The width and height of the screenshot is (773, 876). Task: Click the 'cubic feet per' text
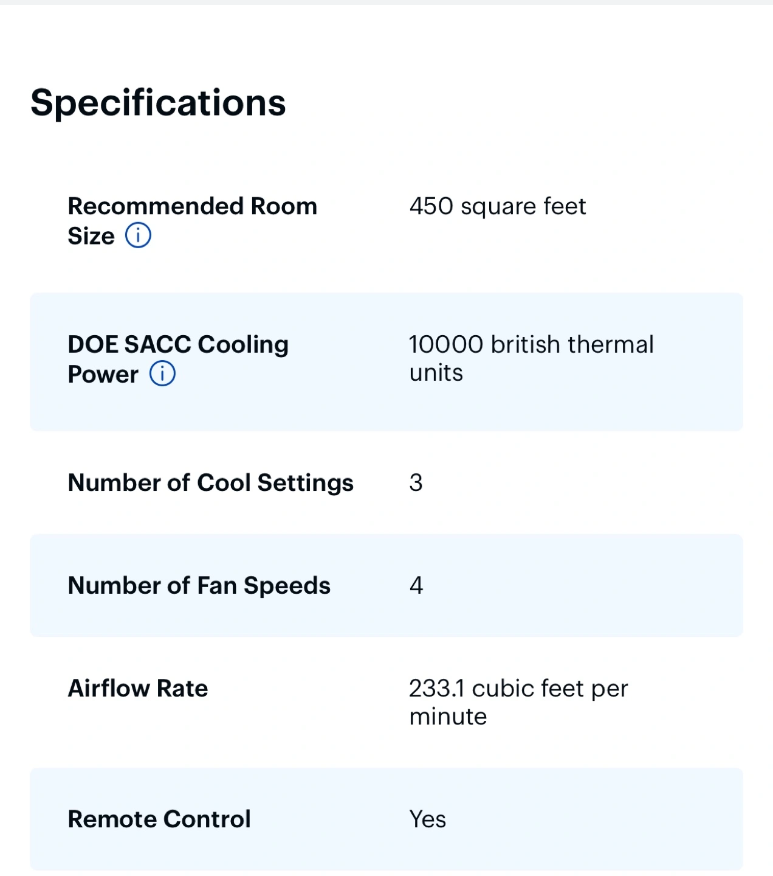point(550,689)
